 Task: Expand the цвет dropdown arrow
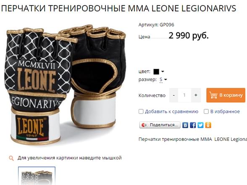coord(163,71)
